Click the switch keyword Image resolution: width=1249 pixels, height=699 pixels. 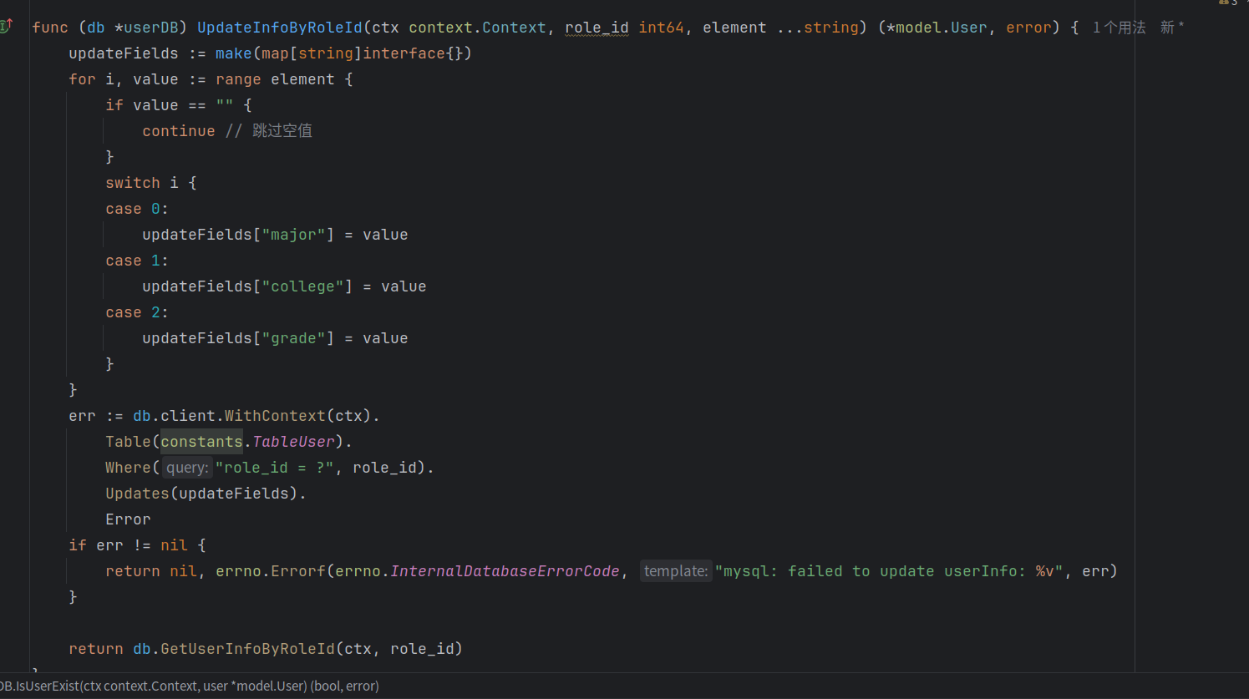[132, 183]
